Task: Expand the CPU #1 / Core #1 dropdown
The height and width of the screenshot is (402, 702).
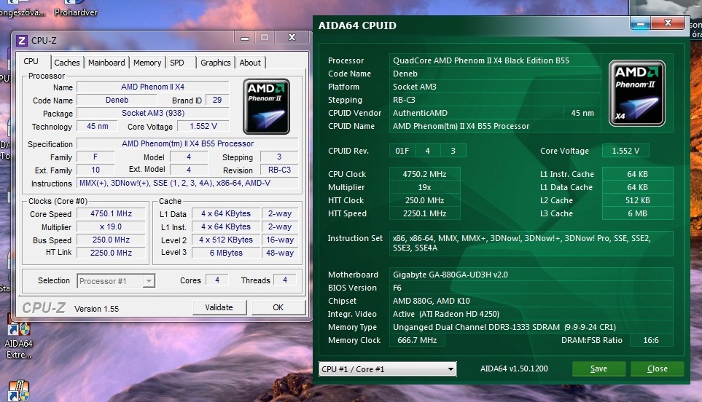Action: tap(451, 369)
